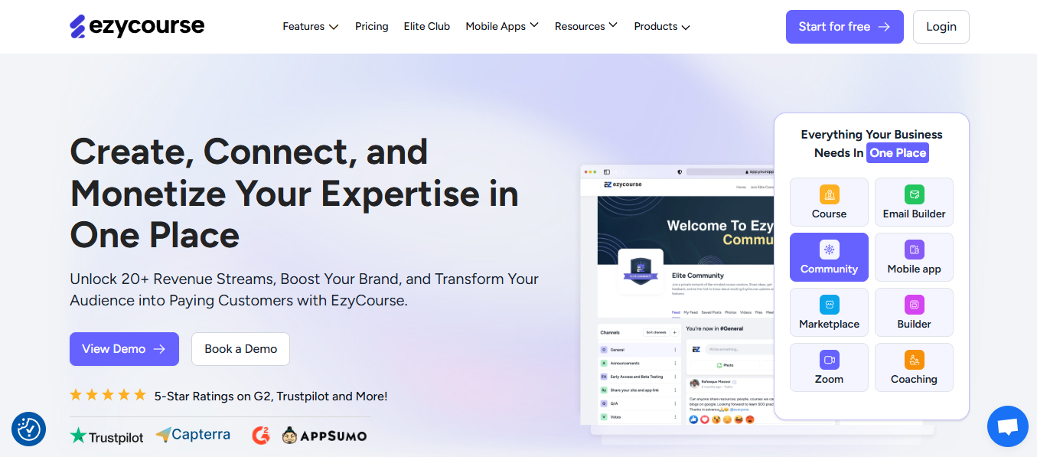Click the Write something input field
This screenshot has height=457, width=1037.
click(x=739, y=349)
